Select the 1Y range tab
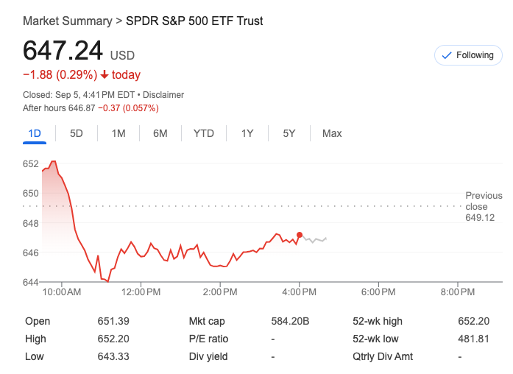This screenshot has width=513, height=374. click(x=247, y=133)
